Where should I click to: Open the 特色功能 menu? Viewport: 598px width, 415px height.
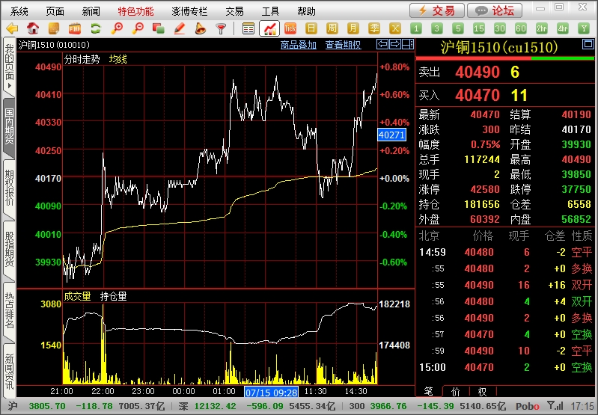pyautogui.click(x=135, y=11)
